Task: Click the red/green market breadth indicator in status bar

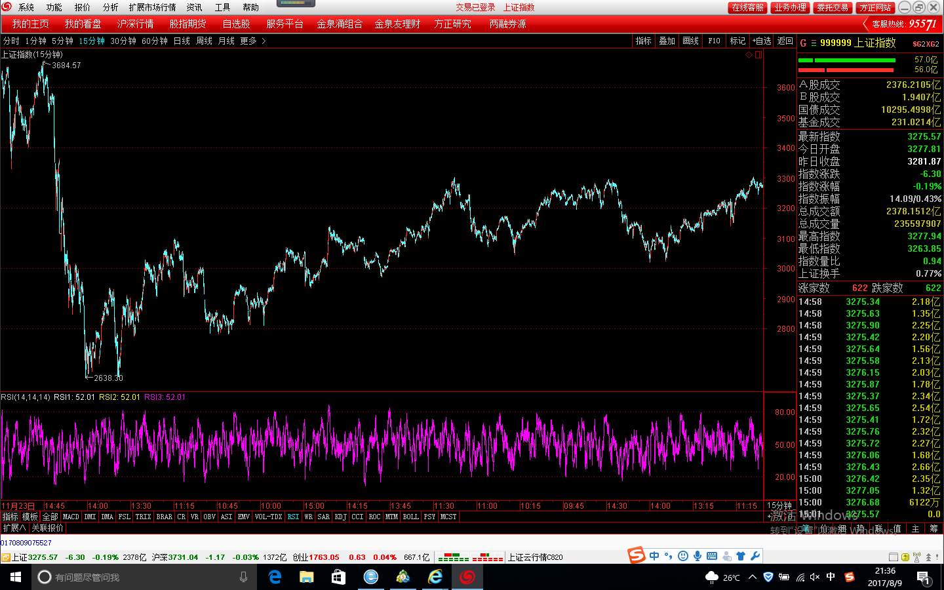Action: (x=470, y=557)
